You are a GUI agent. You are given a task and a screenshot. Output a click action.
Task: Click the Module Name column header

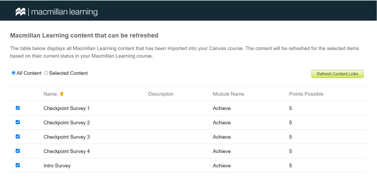(228, 94)
